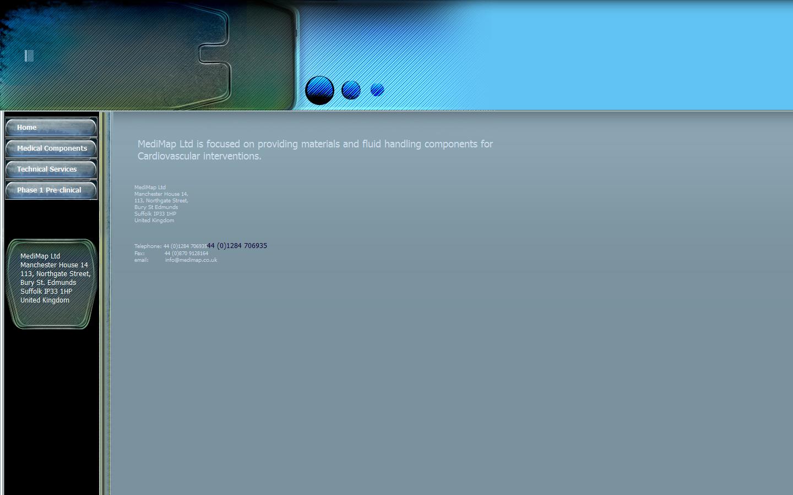
Task: Open the info@medimap.co.uk email link
Action: click(191, 260)
